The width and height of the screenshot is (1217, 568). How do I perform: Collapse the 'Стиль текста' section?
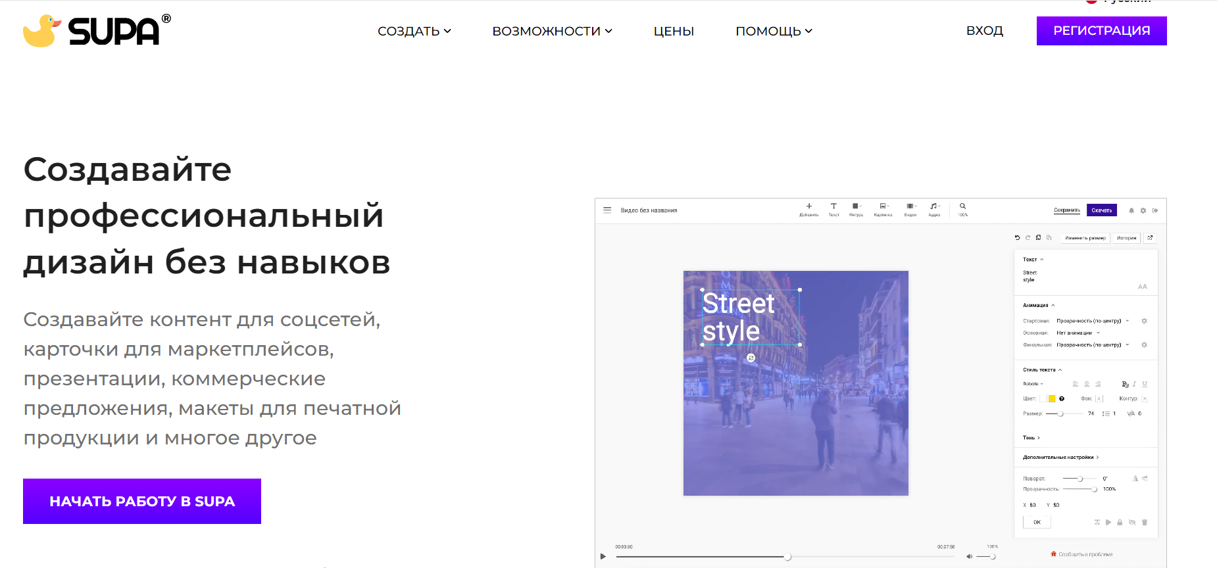[1043, 370]
